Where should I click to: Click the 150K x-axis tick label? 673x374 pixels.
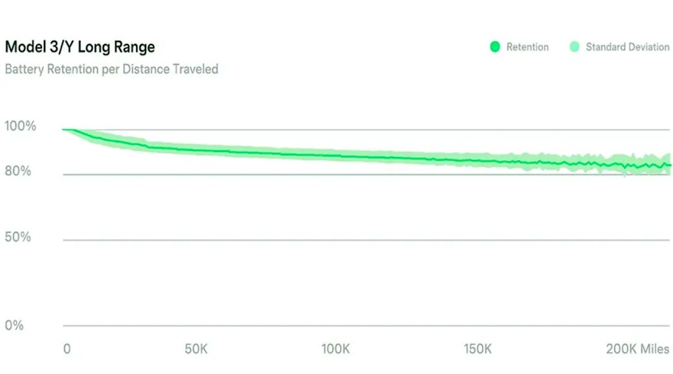(478, 349)
